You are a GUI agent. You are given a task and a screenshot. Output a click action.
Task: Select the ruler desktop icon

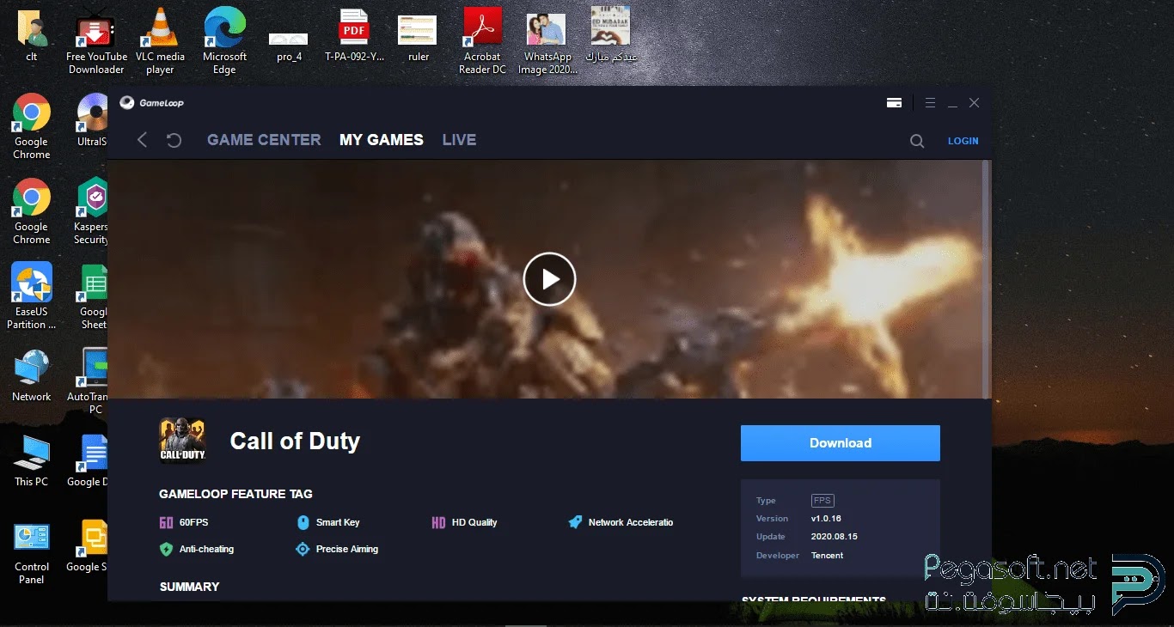(419, 38)
